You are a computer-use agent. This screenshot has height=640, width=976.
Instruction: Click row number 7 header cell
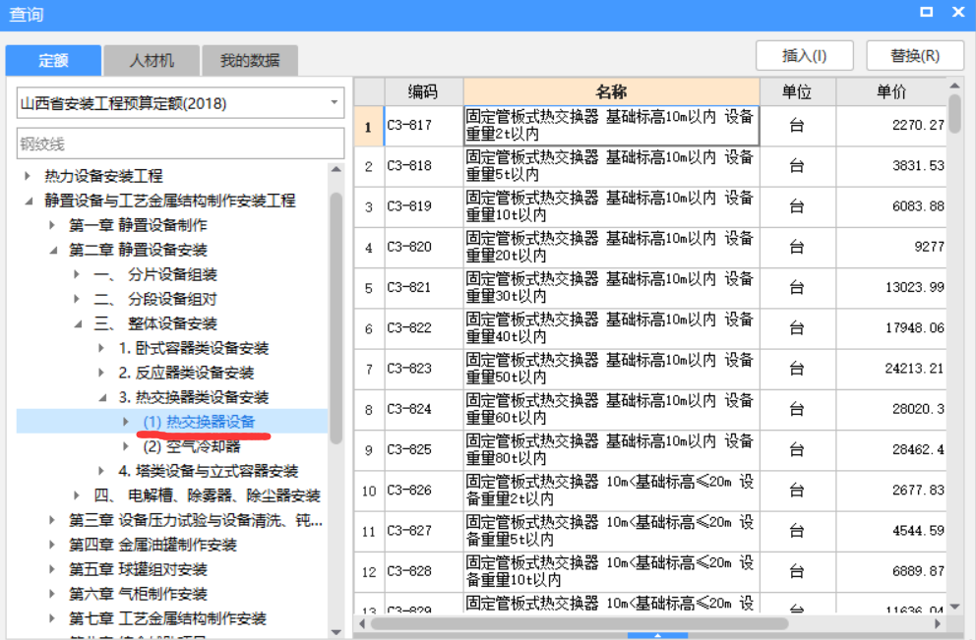tap(369, 369)
